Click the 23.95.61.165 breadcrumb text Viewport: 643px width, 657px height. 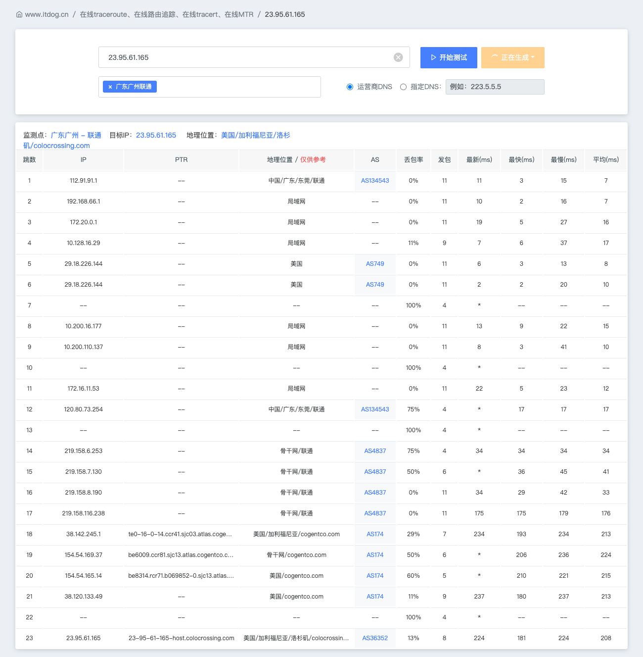point(285,14)
